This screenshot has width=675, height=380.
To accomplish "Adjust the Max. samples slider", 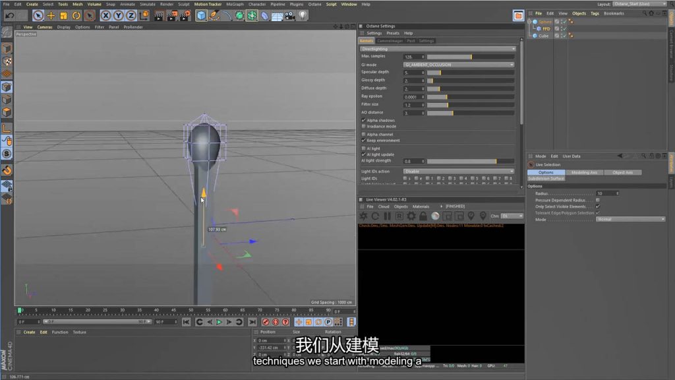I will [x=471, y=57].
